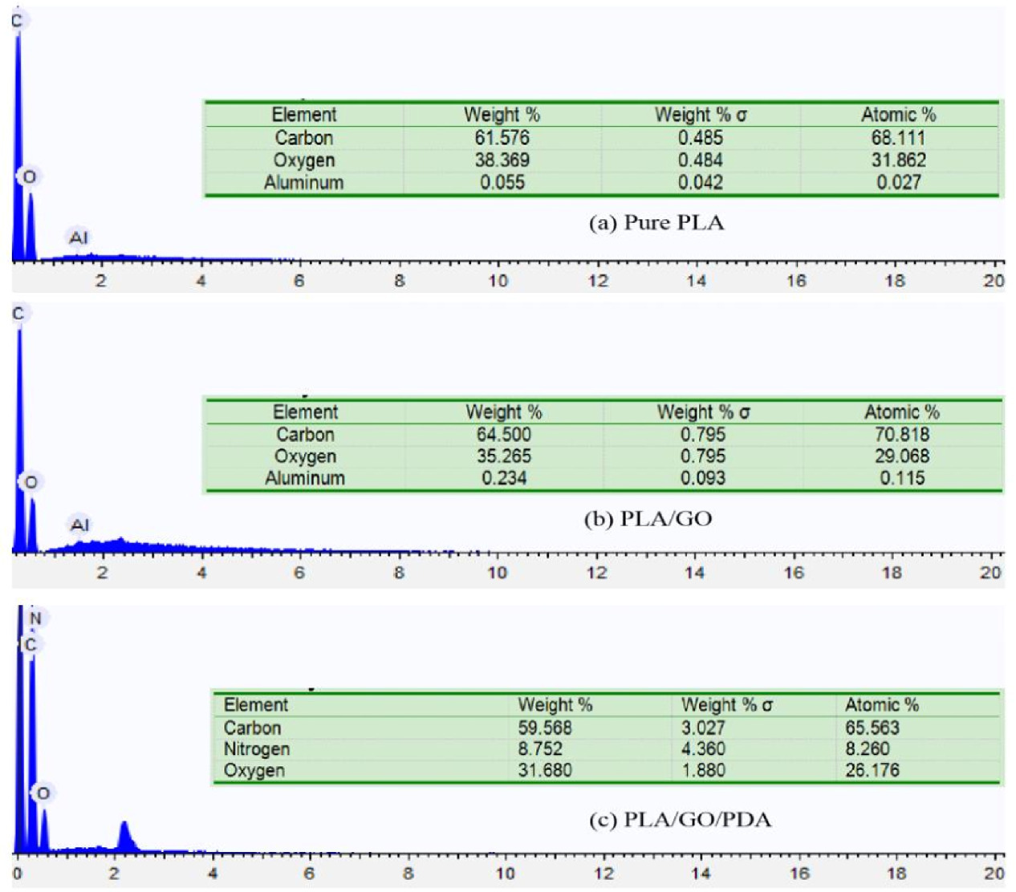Select the sigma value 1.880
This screenshot has height=892, width=1016.
click(x=703, y=771)
